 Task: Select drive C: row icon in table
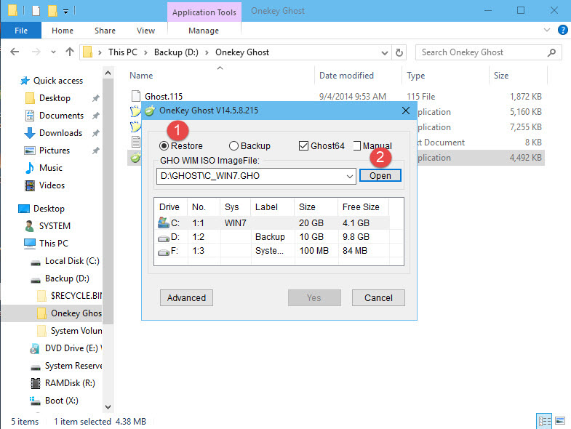coord(164,222)
